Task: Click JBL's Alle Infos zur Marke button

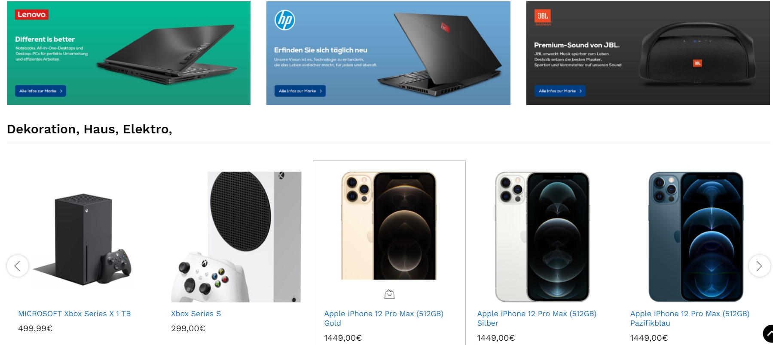Action: click(x=560, y=91)
